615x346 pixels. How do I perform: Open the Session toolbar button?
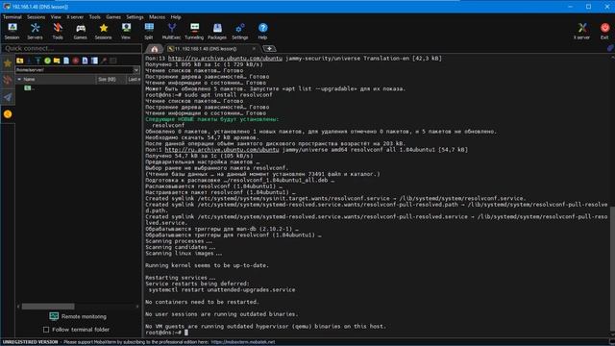pos(12,31)
